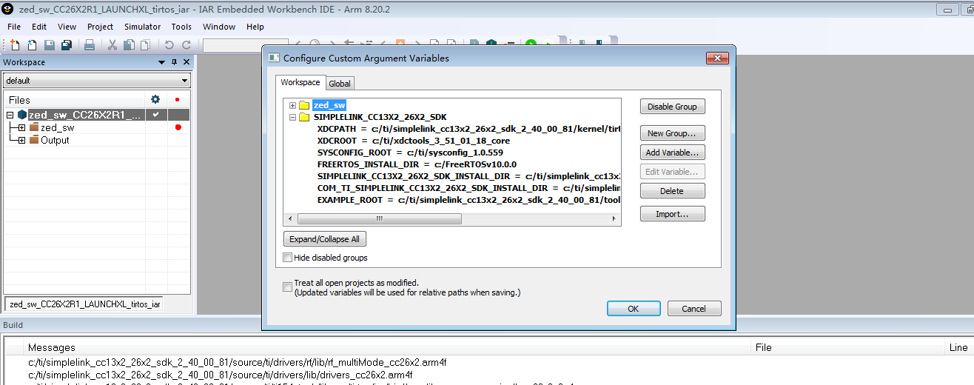The image size is (974, 385).
Task: Click the Cut scissors icon
Action: [x=112, y=45]
